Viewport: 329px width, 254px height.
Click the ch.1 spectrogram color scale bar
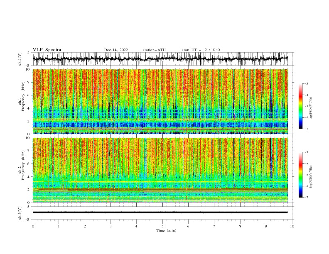tap(300, 106)
